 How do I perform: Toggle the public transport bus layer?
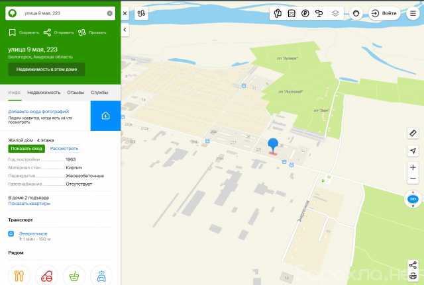(291, 13)
